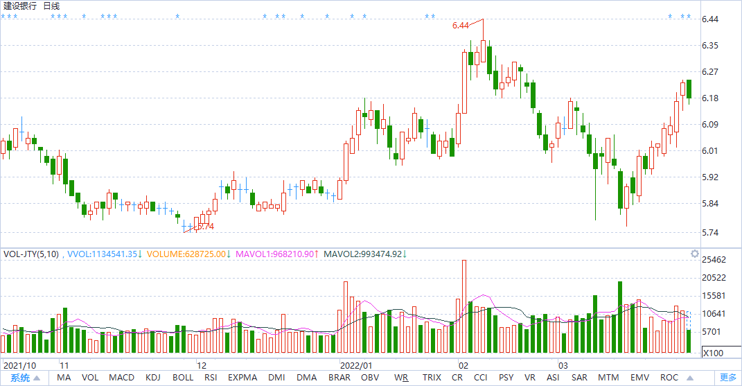Click the 02 month axis label
Image resolution: width=742 pixels, height=386 pixels.
pyautogui.click(x=463, y=365)
